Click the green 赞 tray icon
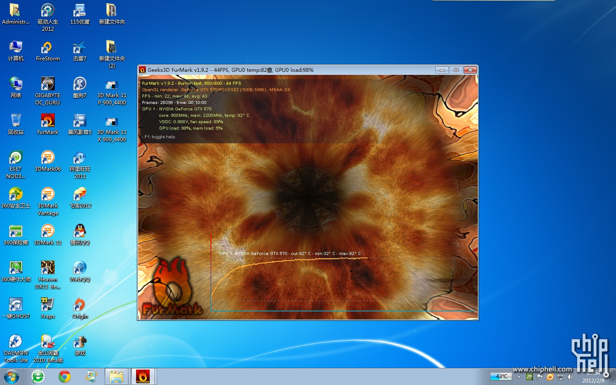This screenshot has height=385, width=616. pos(530,377)
